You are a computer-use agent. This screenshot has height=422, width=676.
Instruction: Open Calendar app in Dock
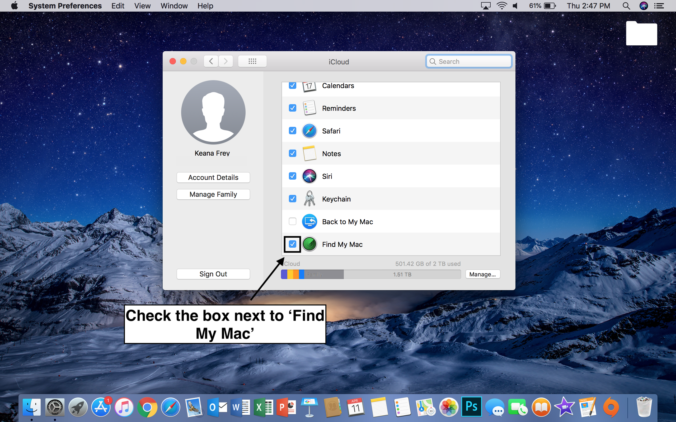tap(356, 407)
